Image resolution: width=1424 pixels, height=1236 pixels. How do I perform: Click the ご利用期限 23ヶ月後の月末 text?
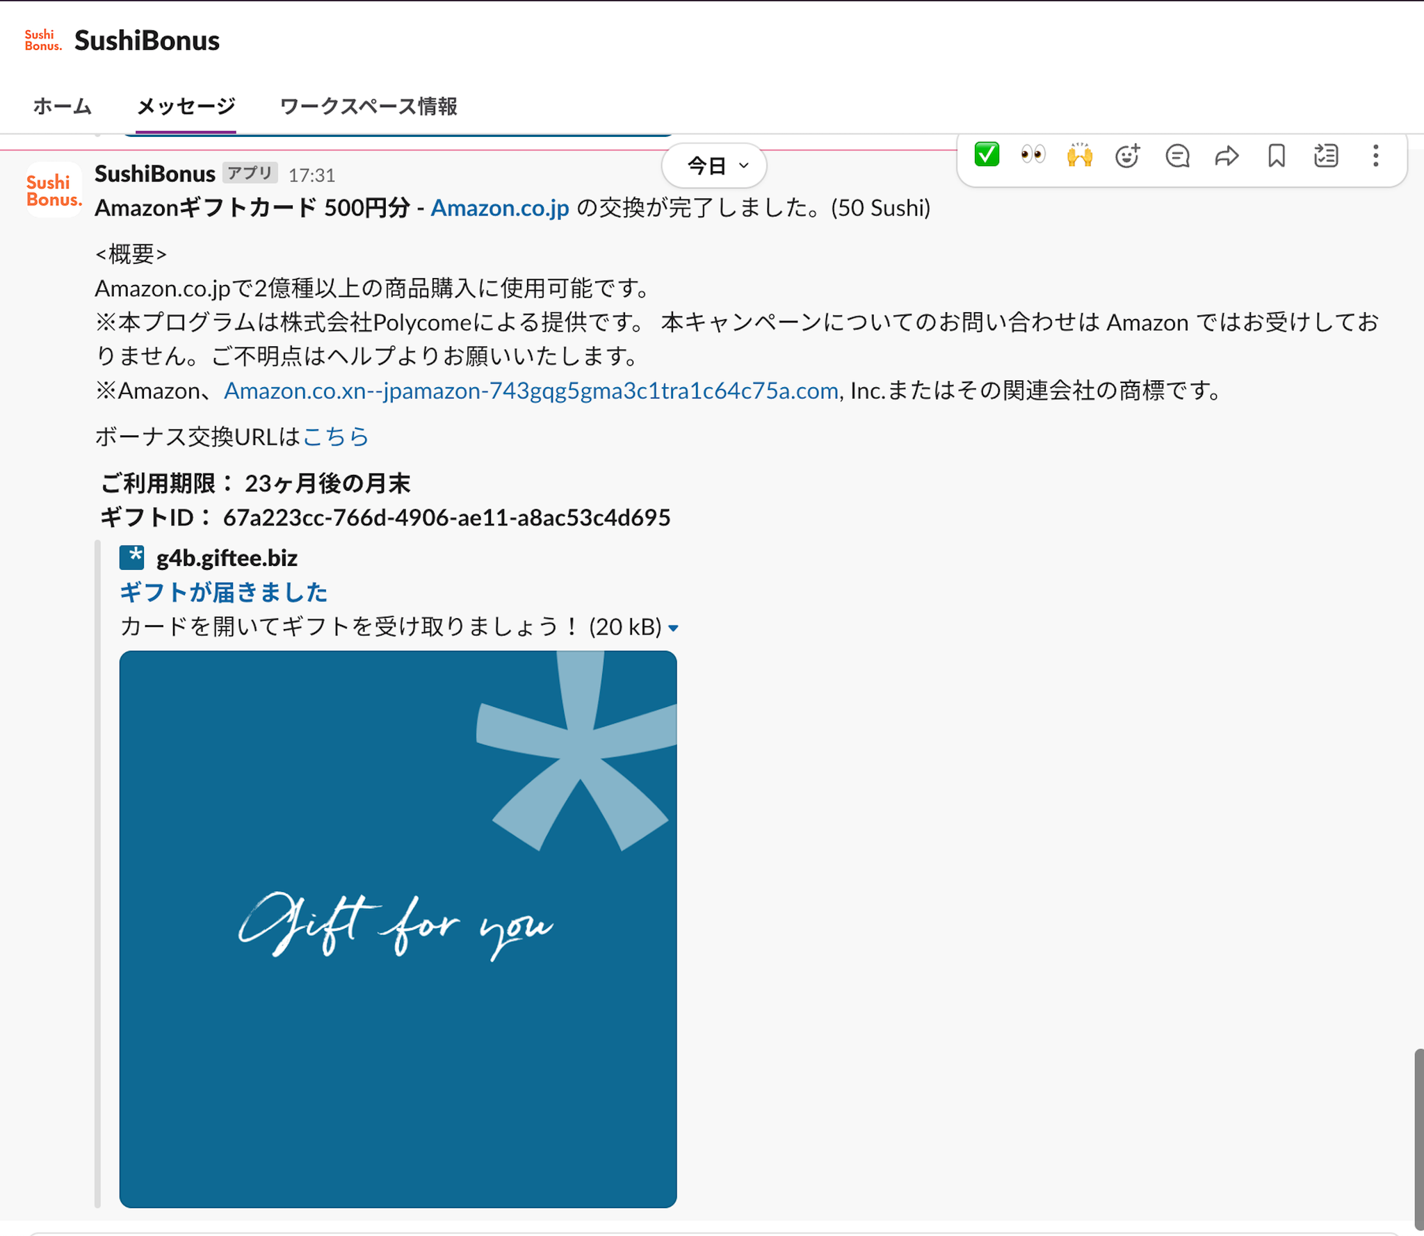pyautogui.click(x=255, y=483)
